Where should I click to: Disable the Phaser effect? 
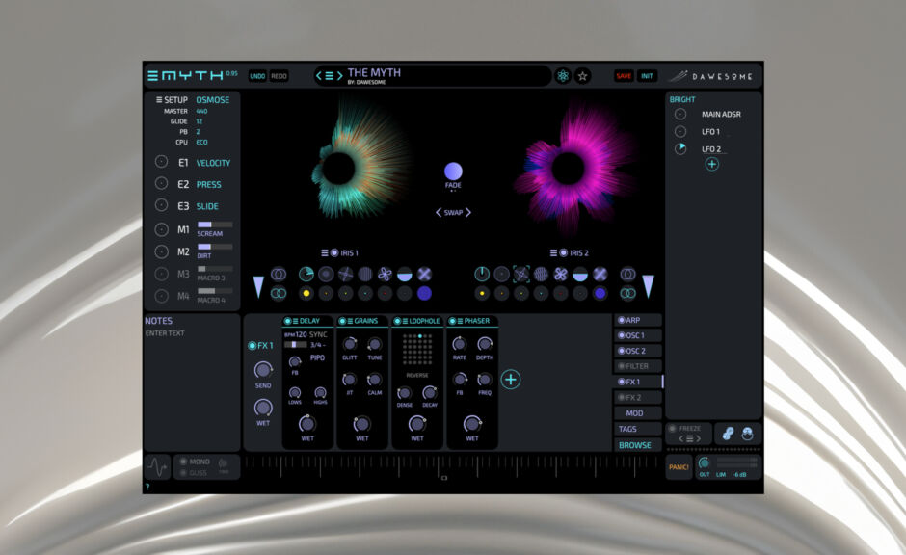point(454,321)
